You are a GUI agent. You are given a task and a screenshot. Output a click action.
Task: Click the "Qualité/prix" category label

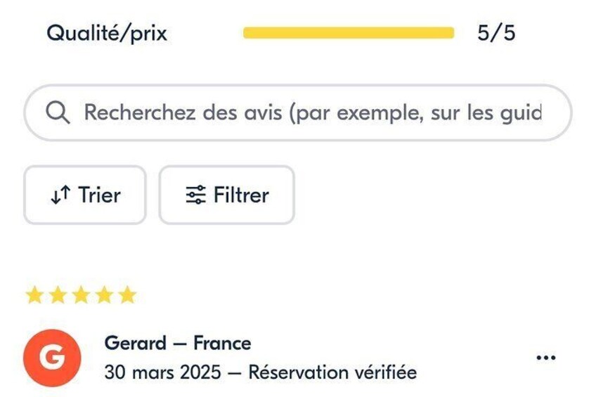point(107,33)
